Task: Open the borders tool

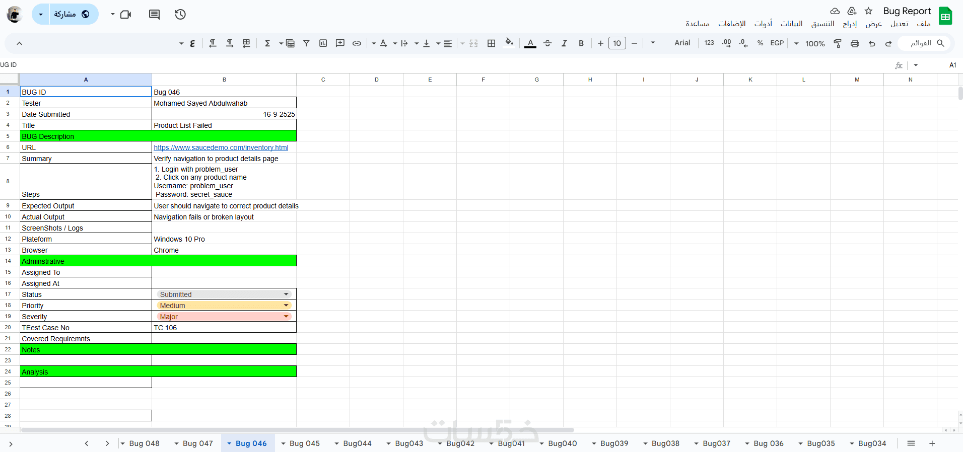Action: pyautogui.click(x=491, y=43)
